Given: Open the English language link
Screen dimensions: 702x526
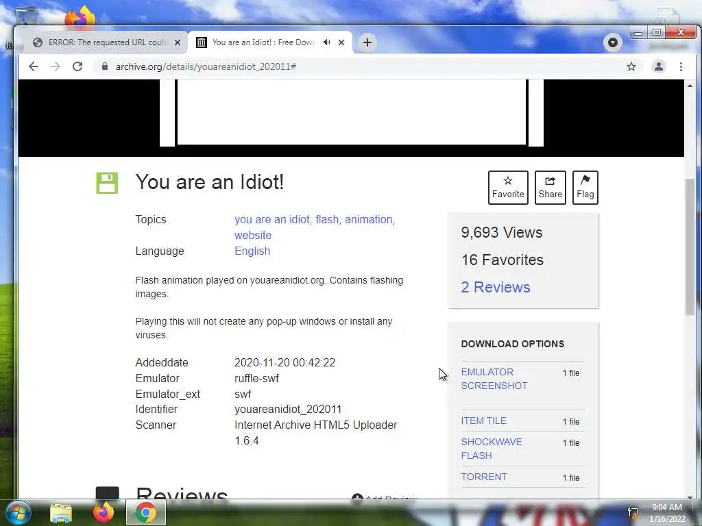Looking at the screenshot, I should tap(252, 251).
